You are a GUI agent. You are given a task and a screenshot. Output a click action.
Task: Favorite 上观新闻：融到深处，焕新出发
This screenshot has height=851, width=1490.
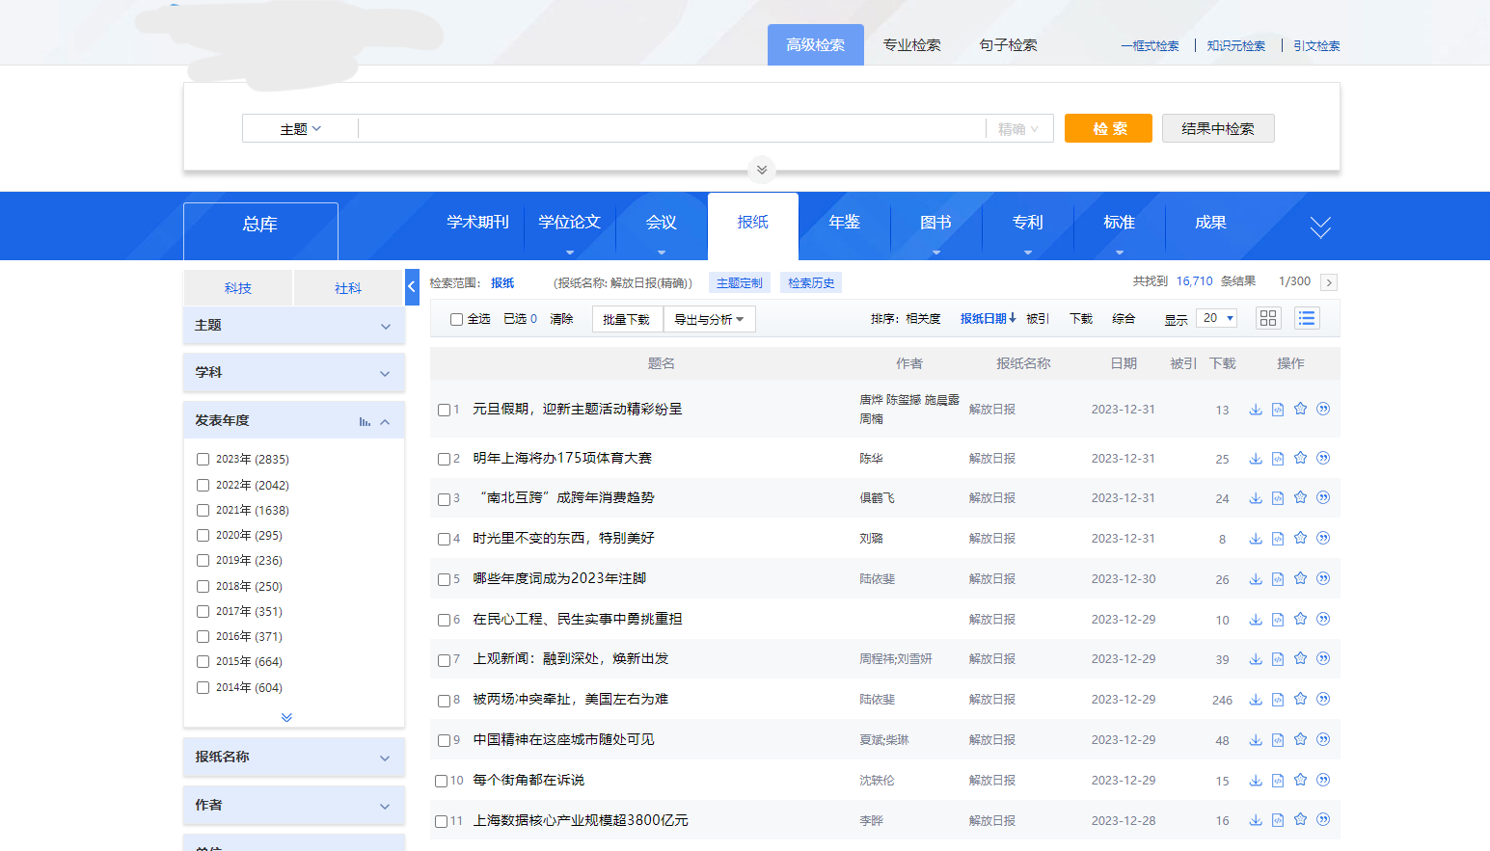pyautogui.click(x=1300, y=658)
